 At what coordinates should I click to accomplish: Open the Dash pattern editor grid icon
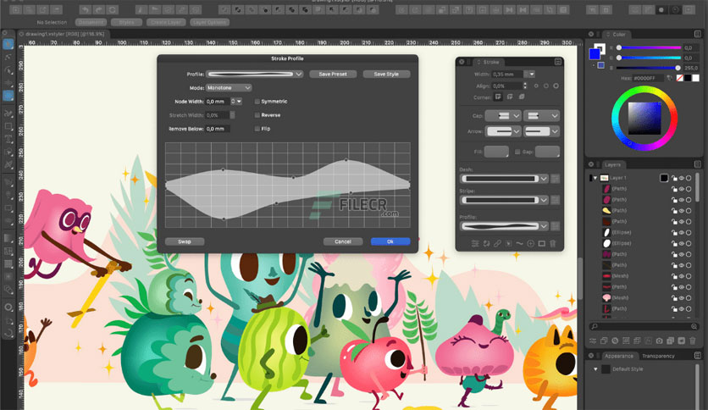click(x=556, y=179)
